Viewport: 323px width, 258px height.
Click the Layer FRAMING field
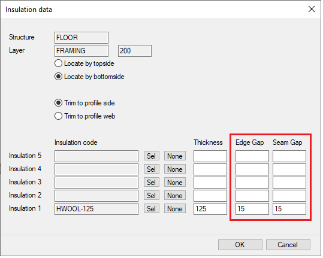pos(81,51)
